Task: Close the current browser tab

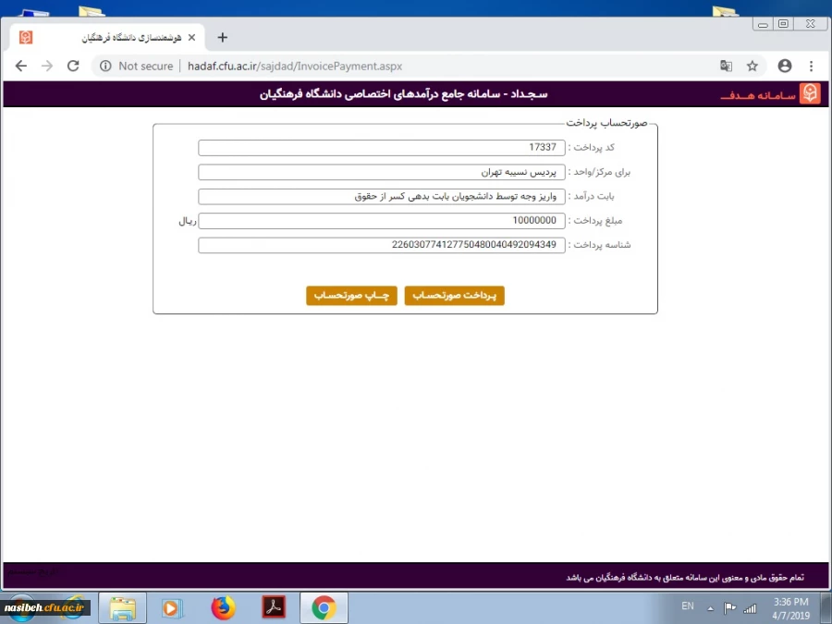Action: [191, 38]
